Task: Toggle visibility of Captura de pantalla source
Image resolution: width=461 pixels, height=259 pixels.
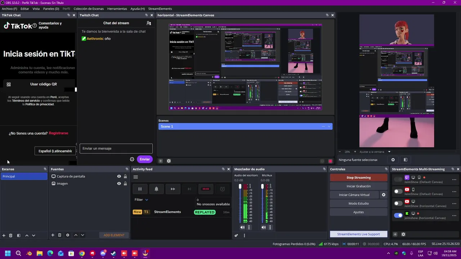Action: (x=119, y=176)
